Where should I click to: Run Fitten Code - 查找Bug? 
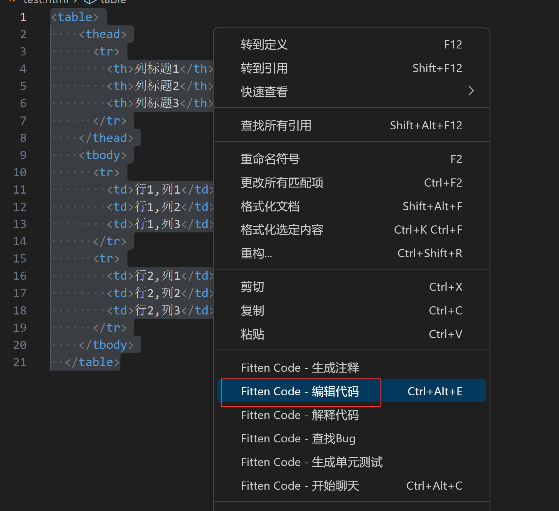tap(298, 438)
